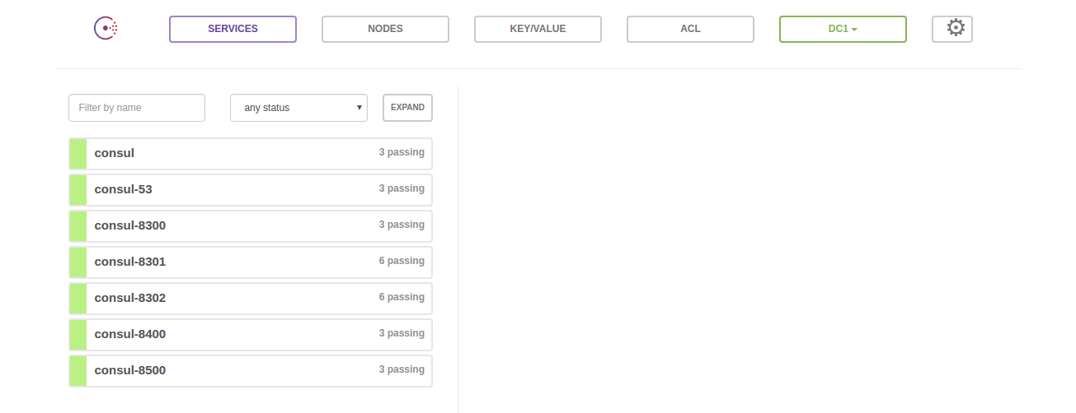The height and width of the screenshot is (413, 1076).
Task: Open the Nodes tab
Action: click(385, 29)
